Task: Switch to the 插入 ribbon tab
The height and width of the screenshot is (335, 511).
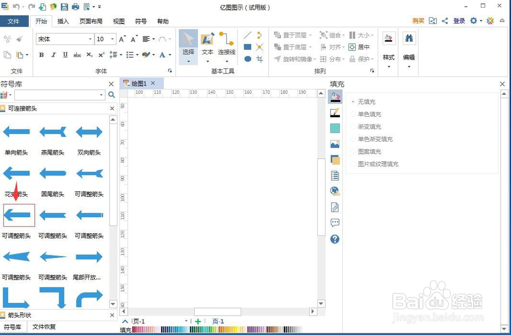Action: (x=63, y=21)
